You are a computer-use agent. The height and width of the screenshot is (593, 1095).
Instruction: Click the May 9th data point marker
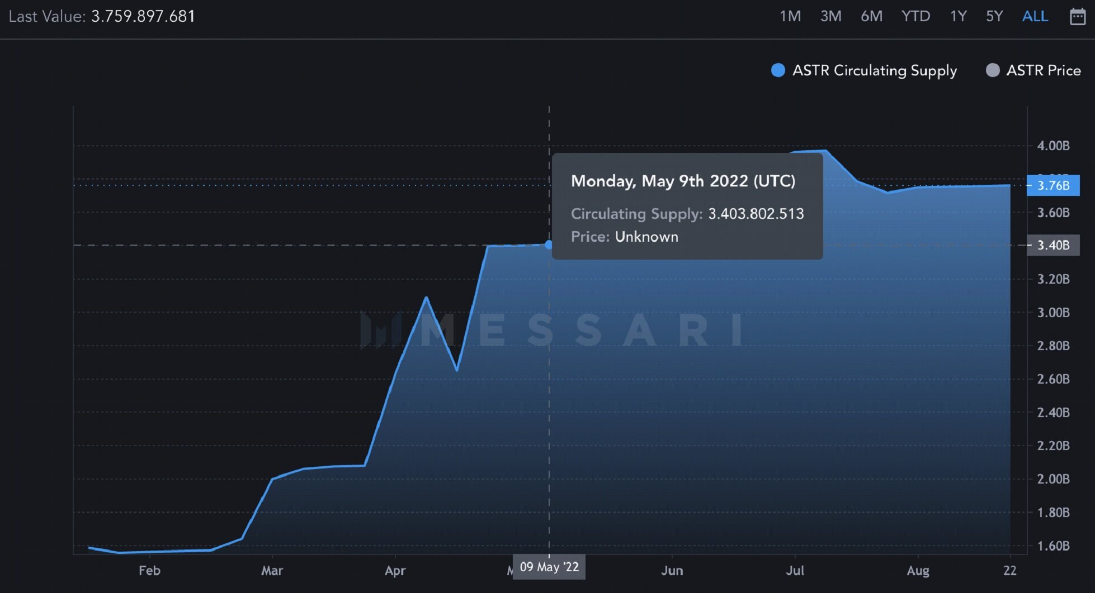549,245
